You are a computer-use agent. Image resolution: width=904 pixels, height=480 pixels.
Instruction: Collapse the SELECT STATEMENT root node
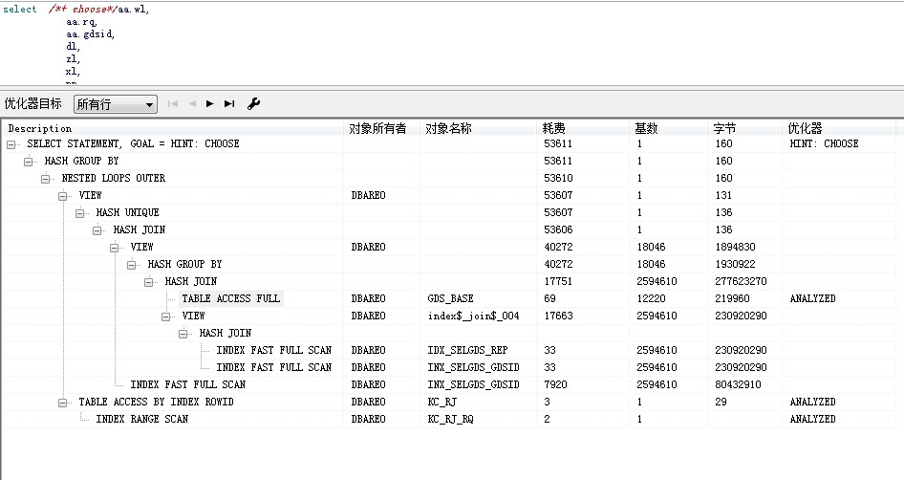[x=11, y=144]
